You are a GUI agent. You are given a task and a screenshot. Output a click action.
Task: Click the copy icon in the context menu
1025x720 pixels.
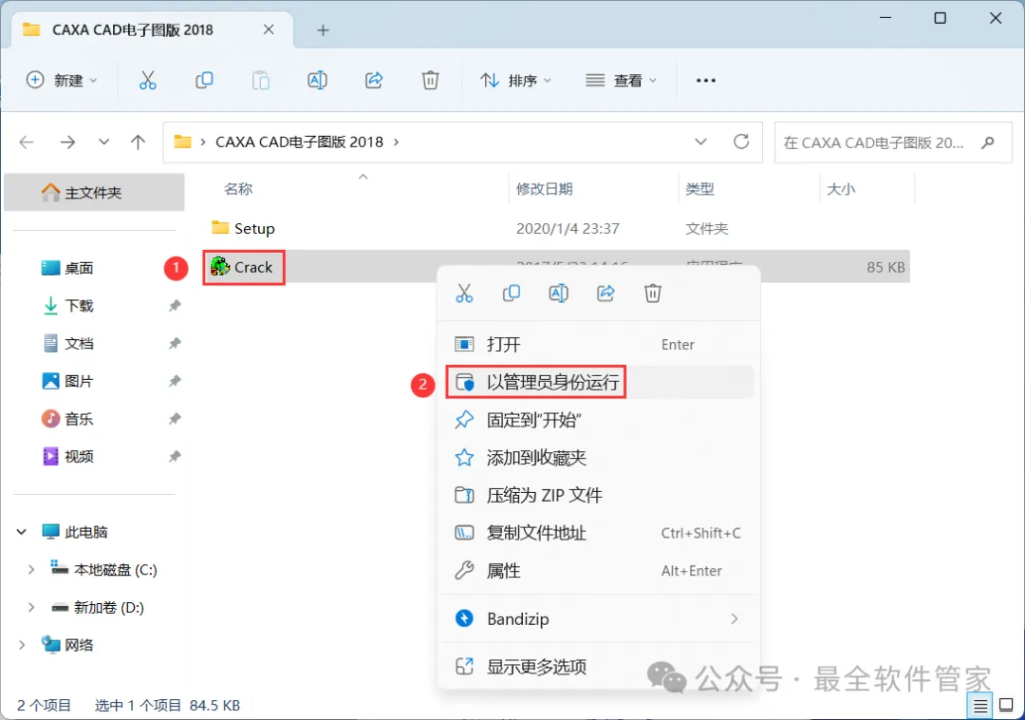click(x=512, y=293)
